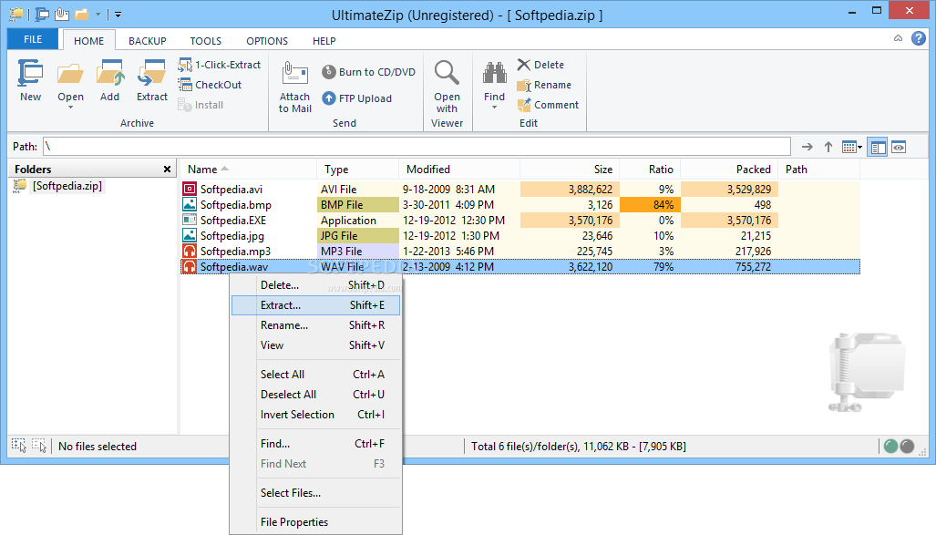Click Rename in the Edit group
Viewport: 936px width, 535px height.
544,85
